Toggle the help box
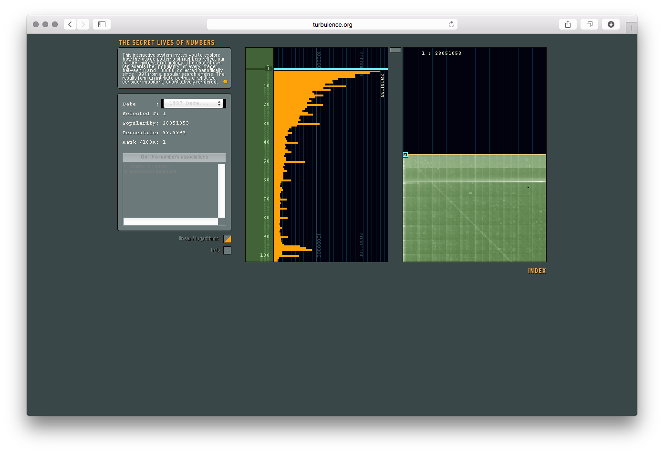 coord(227,250)
